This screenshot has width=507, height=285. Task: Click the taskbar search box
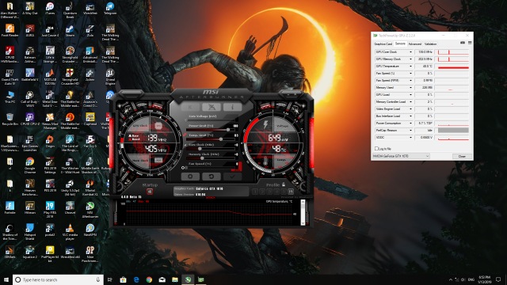(x=58, y=279)
